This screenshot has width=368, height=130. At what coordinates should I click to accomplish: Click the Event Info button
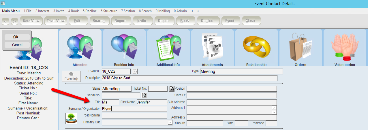pyautogui.click(x=72, y=76)
